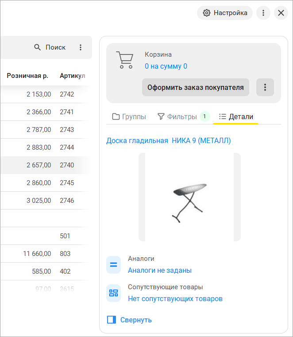Click the Поиск search field
293x337 pixels.
click(50, 47)
